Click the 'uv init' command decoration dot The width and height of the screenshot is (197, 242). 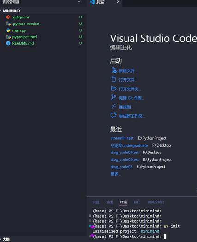click(90, 226)
